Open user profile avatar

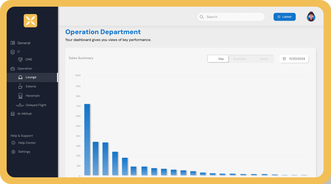click(x=311, y=17)
